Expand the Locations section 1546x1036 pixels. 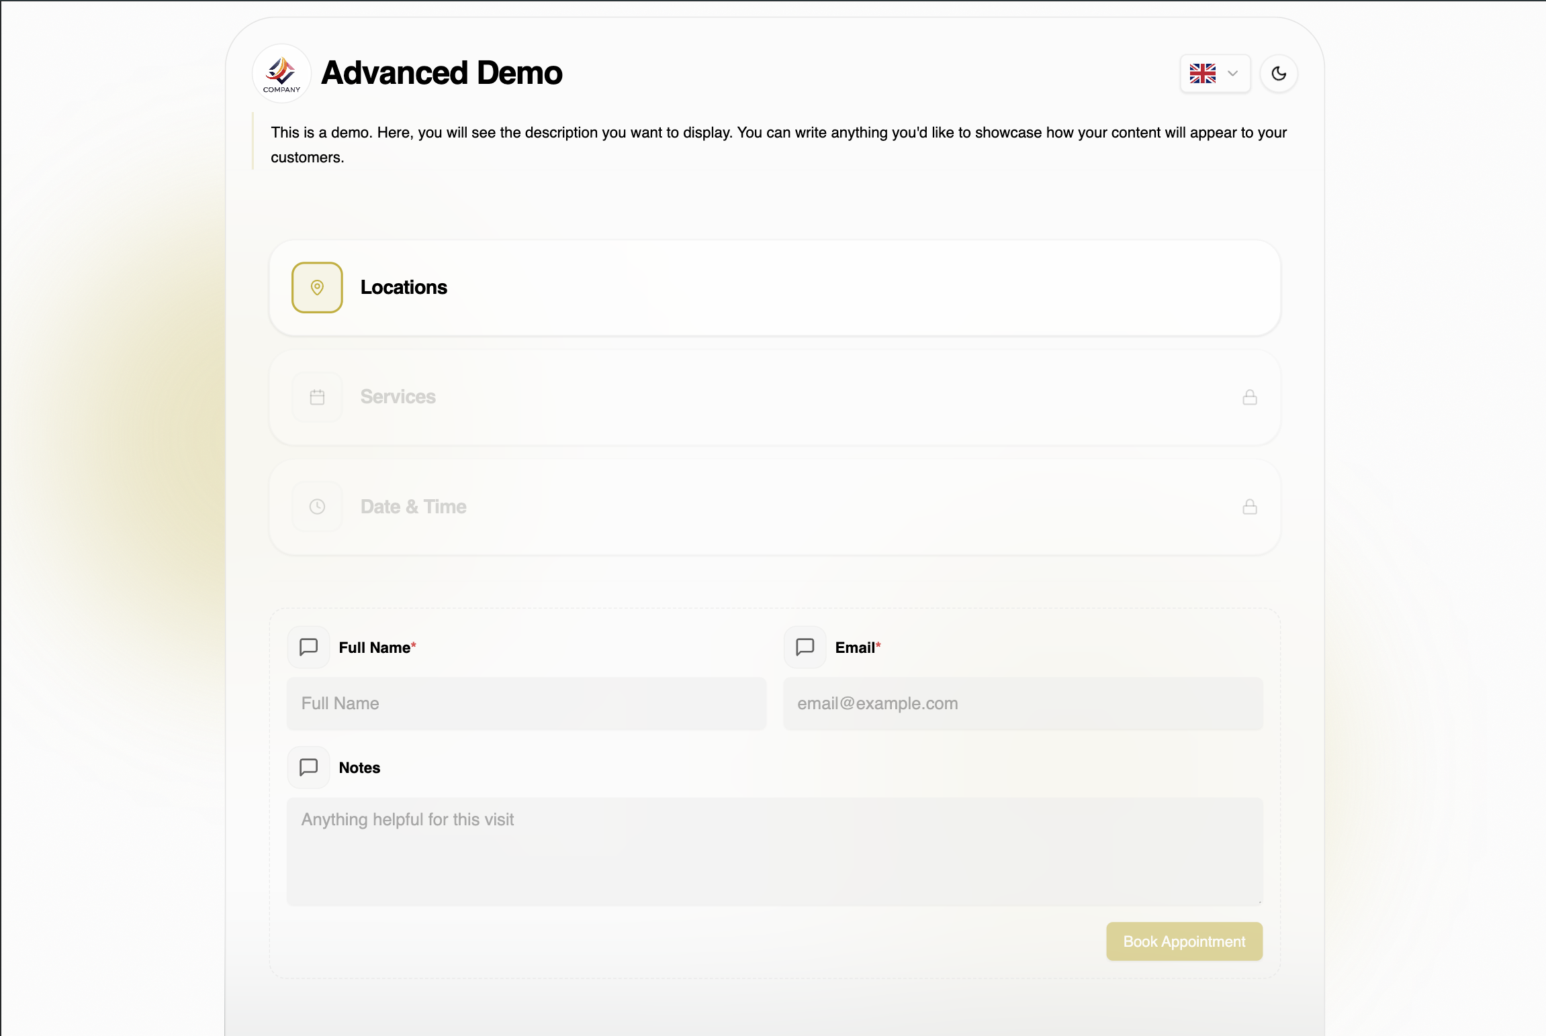point(775,287)
